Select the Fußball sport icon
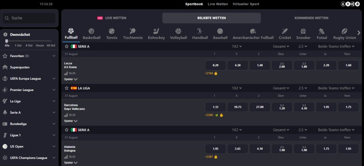The width and height of the screenshot is (364, 166). click(71, 31)
